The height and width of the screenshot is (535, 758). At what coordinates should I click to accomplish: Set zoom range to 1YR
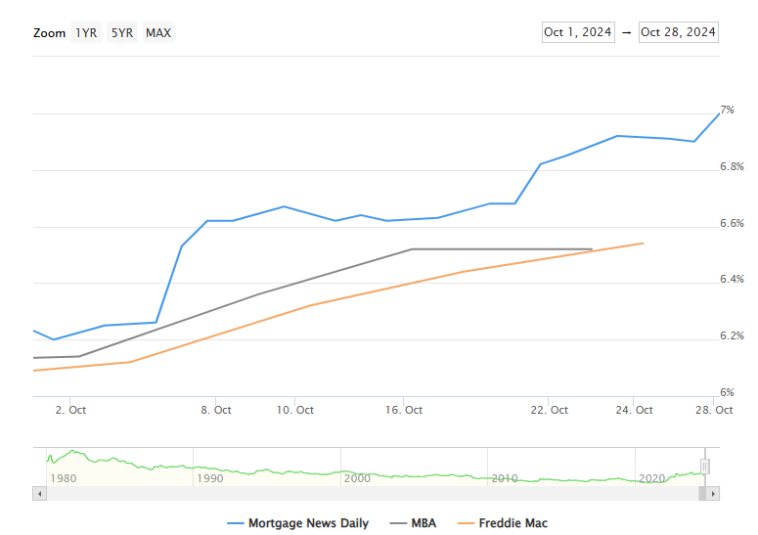[86, 33]
